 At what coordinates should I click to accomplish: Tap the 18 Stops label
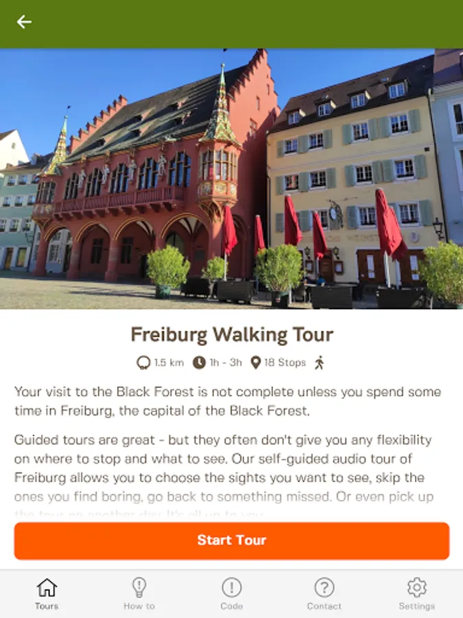[x=285, y=363]
